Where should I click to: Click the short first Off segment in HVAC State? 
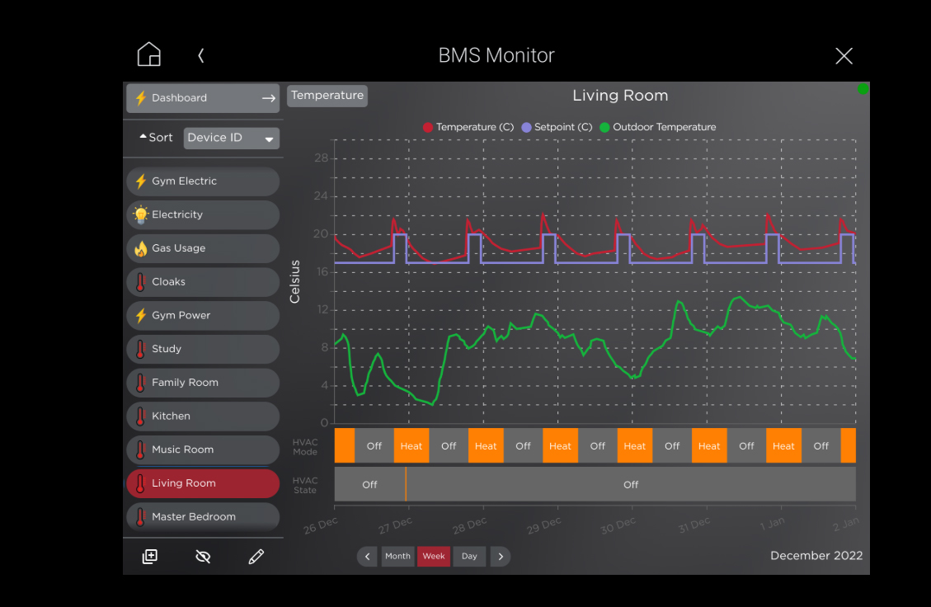tap(370, 485)
